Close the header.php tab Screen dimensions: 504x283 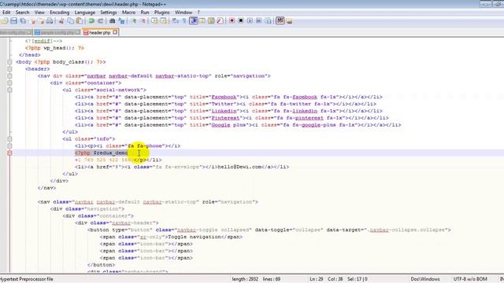click(115, 32)
